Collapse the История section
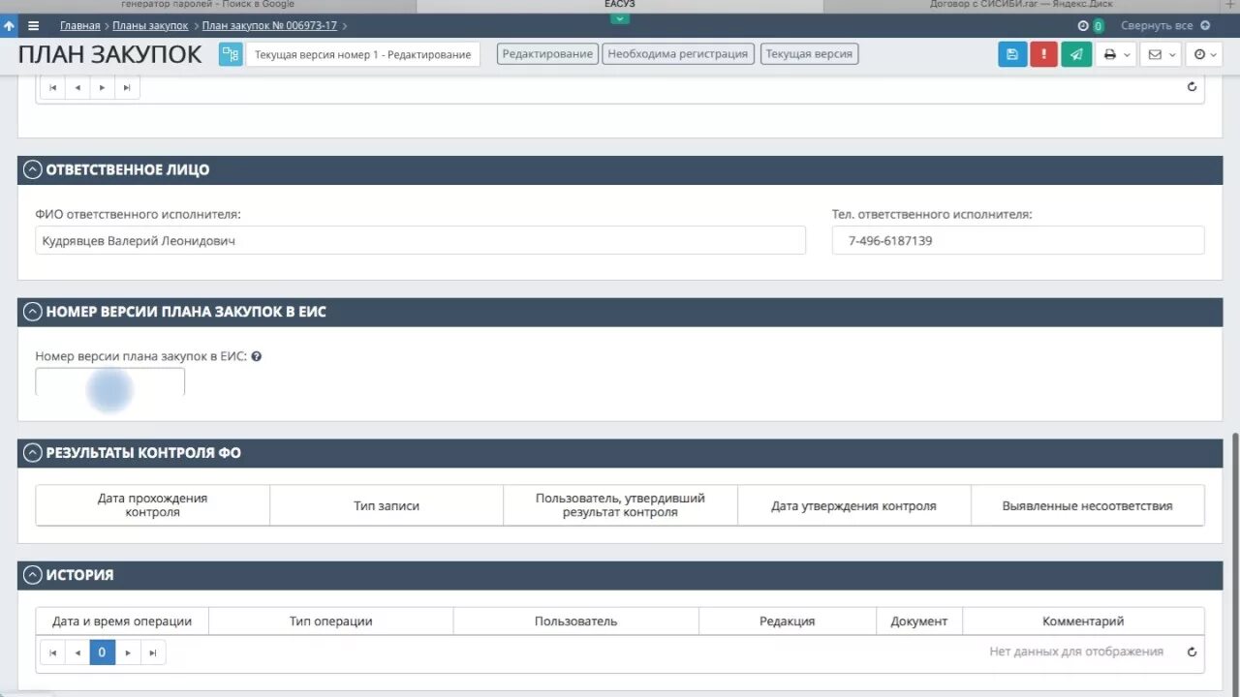The width and height of the screenshot is (1240, 697). (32, 575)
